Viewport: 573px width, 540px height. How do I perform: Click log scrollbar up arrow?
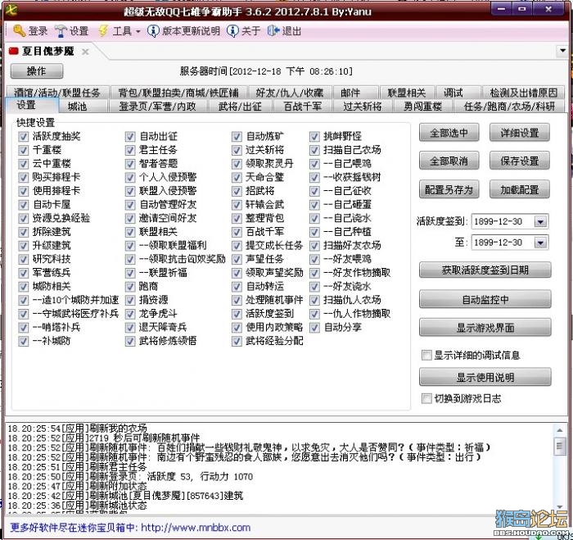(559, 430)
